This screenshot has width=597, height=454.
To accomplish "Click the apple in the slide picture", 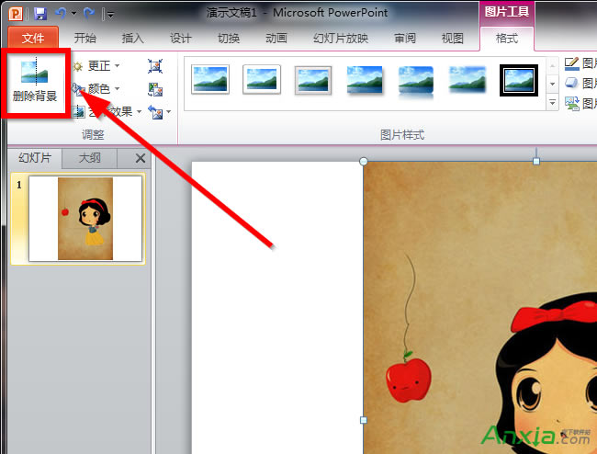I will (408, 379).
